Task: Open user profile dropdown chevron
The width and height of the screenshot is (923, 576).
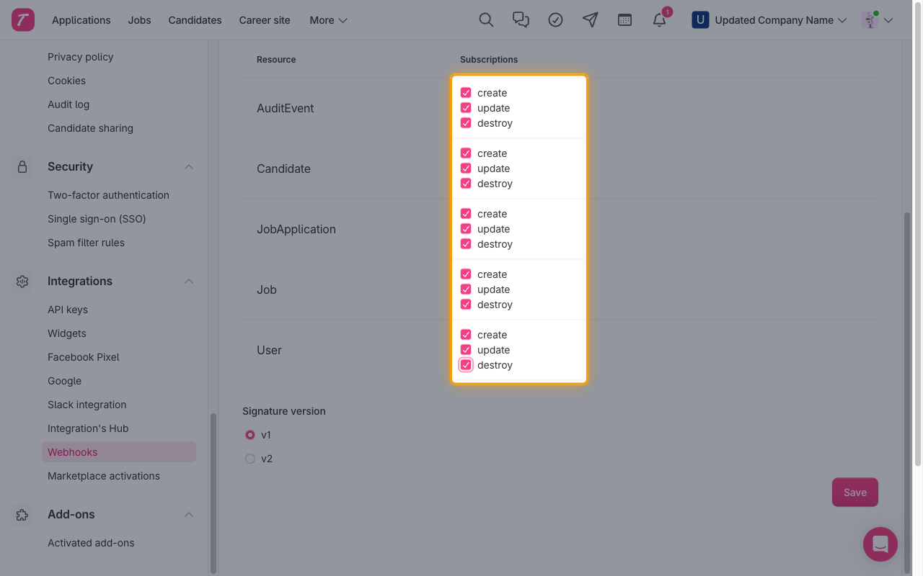Action: point(888,20)
